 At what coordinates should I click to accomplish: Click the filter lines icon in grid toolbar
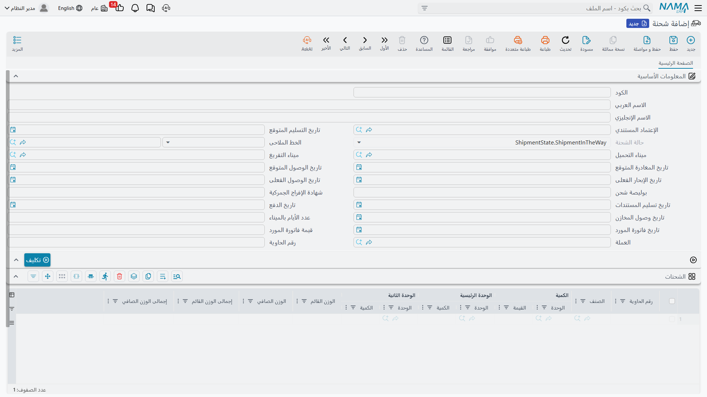point(34,276)
